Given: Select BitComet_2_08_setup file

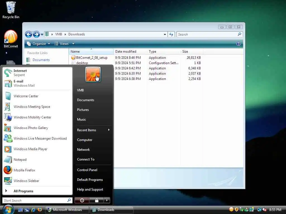Looking at the screenshot, I should coord(89,57).
